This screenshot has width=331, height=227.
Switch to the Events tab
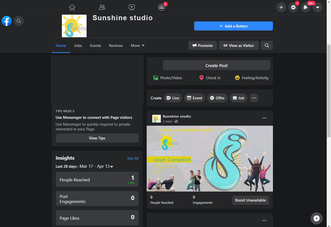pos(95,45)
